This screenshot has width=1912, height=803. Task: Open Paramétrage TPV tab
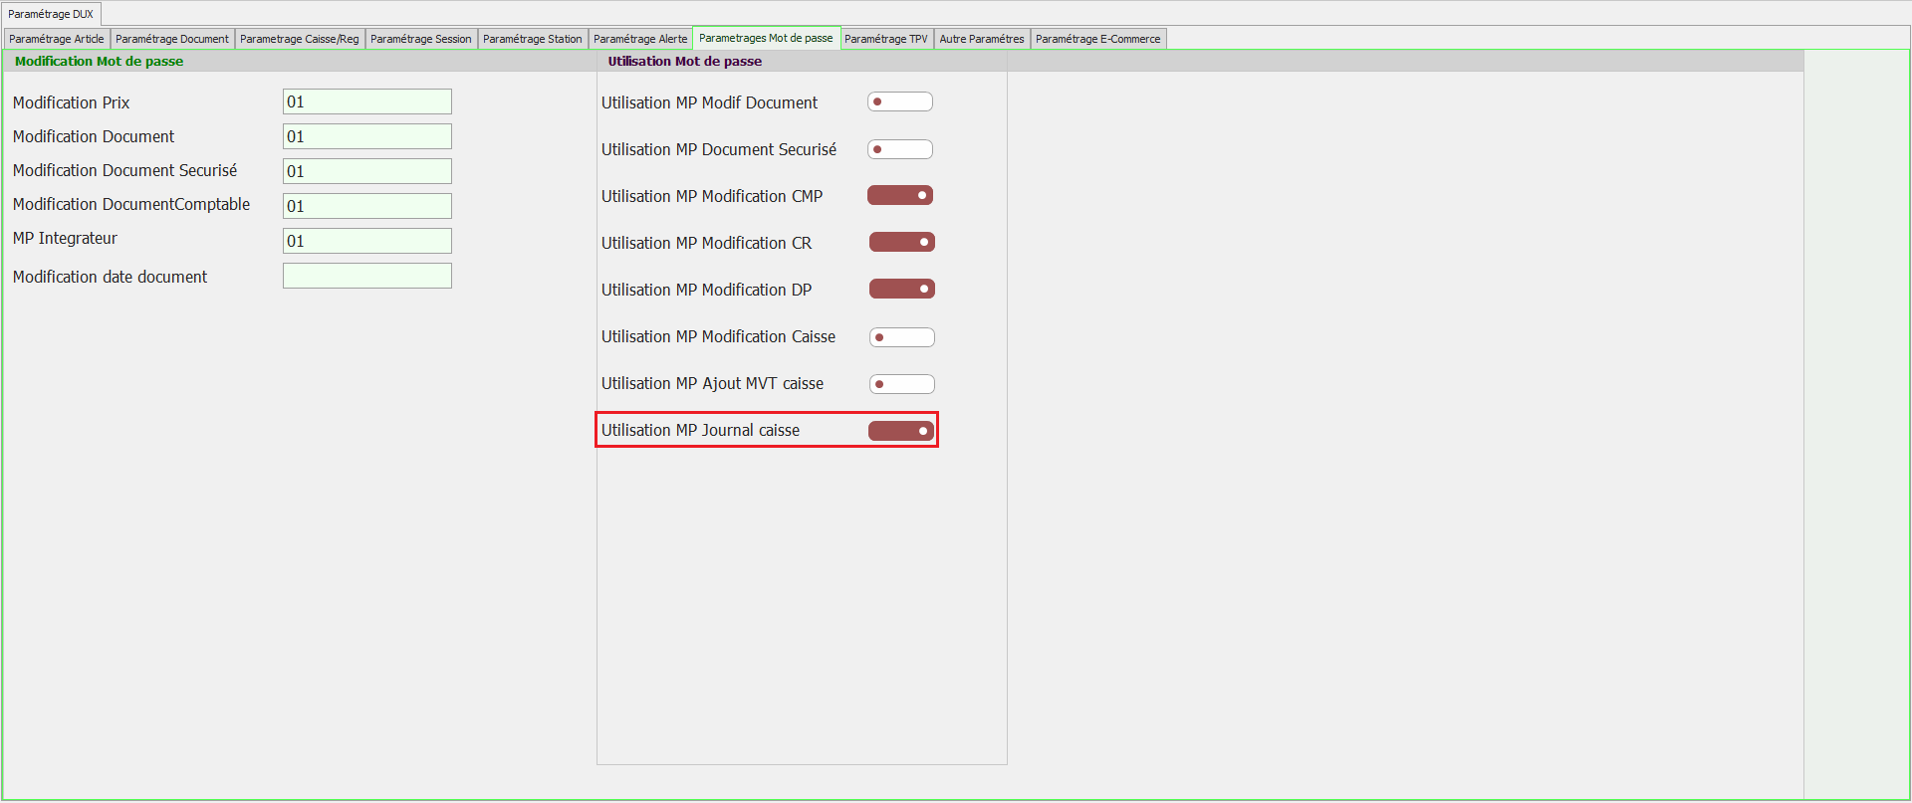(x=886, y=39)
